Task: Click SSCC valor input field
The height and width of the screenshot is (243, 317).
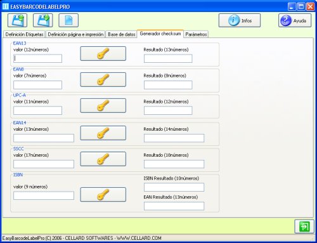Action: 44,164
